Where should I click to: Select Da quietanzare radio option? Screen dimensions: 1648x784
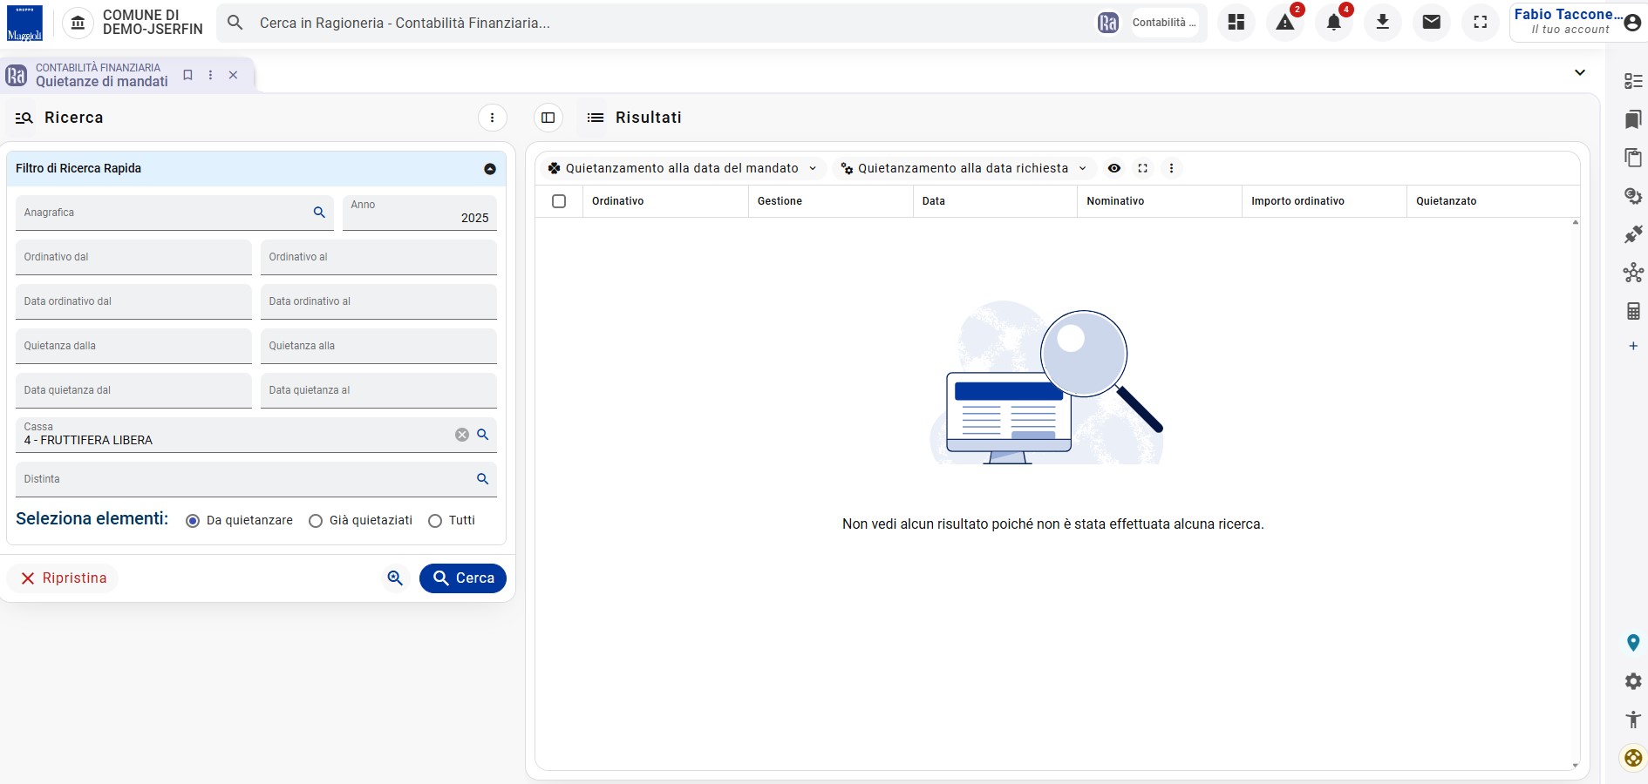pos(193,521)
